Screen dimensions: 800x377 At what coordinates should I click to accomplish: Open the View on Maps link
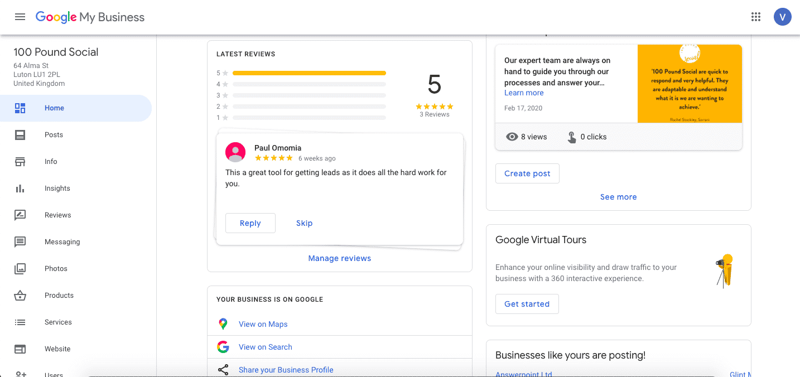263,324
